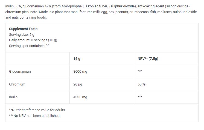Screen dimensions: 204x130
Task: Click the "20 µg" chromium amount
Action: (x=78, y=84)
